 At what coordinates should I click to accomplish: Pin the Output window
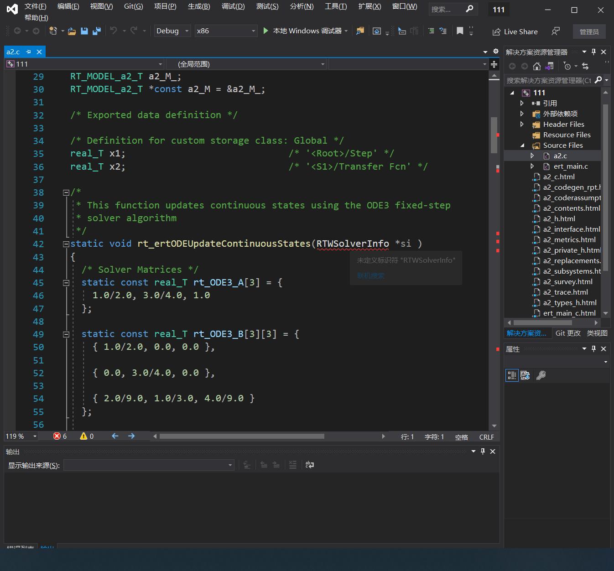[x=483, y=452]
